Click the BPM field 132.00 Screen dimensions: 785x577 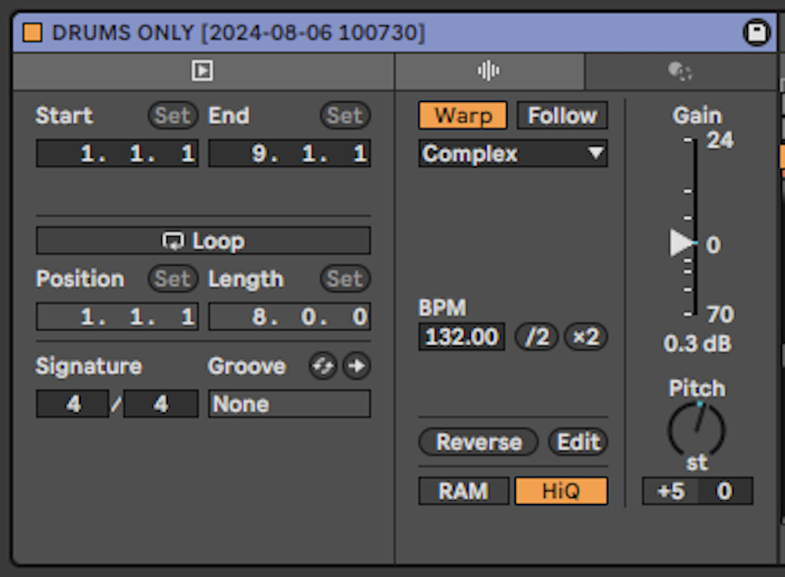(462, 337)
